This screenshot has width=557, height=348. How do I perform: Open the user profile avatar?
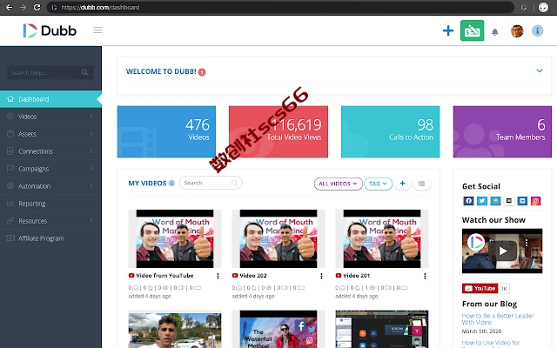(517, 31)
